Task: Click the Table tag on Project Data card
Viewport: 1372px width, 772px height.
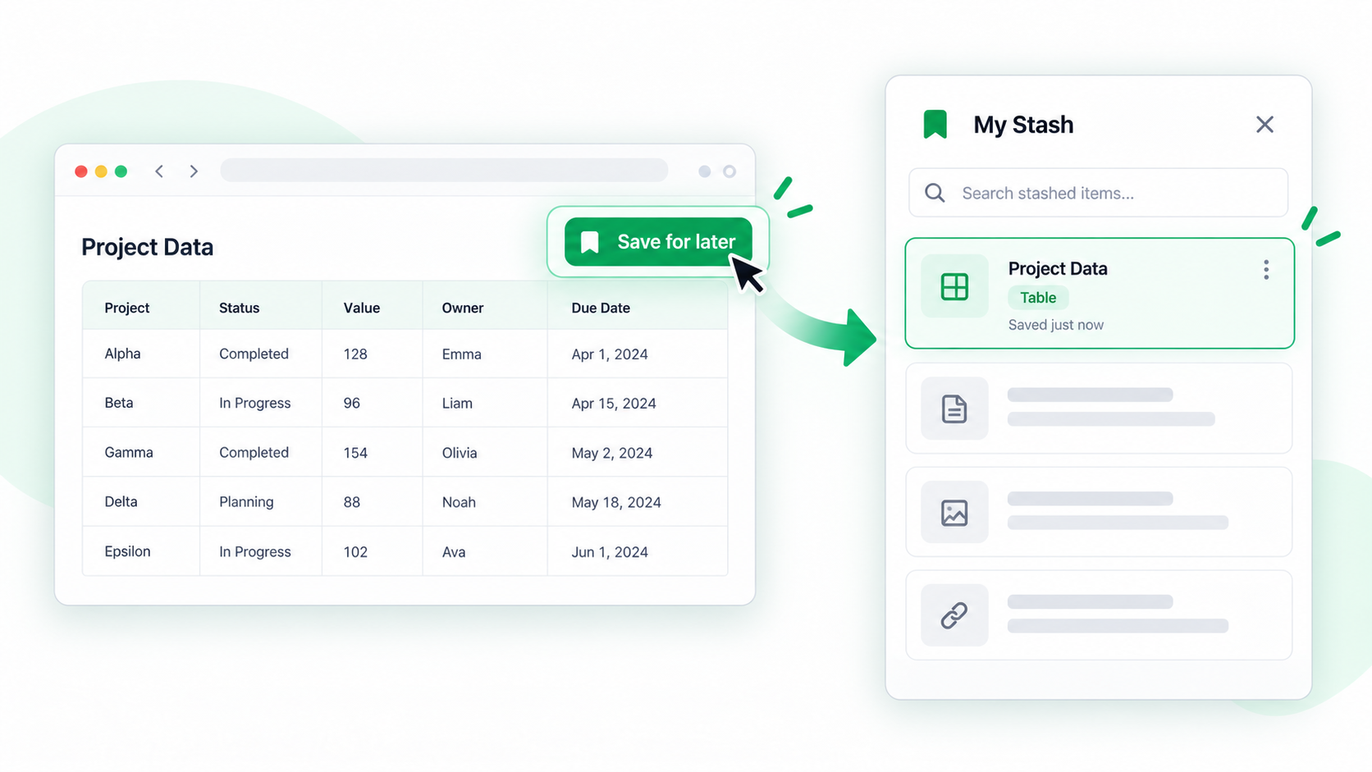Action: [x=1038, y=298]
